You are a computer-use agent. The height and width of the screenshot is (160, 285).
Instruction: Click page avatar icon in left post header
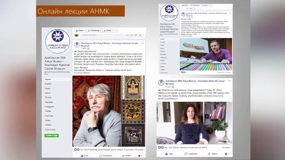(77, 44)
